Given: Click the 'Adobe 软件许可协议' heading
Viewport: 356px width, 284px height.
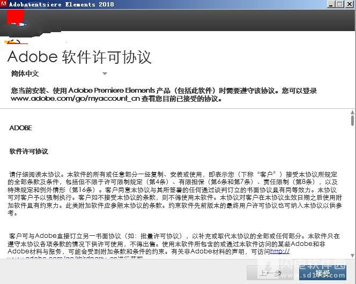Looking at the screenshot, I should tap(79, 57).
